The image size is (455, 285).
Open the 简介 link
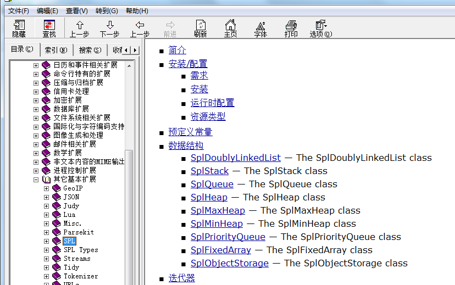tap(177, 50)
